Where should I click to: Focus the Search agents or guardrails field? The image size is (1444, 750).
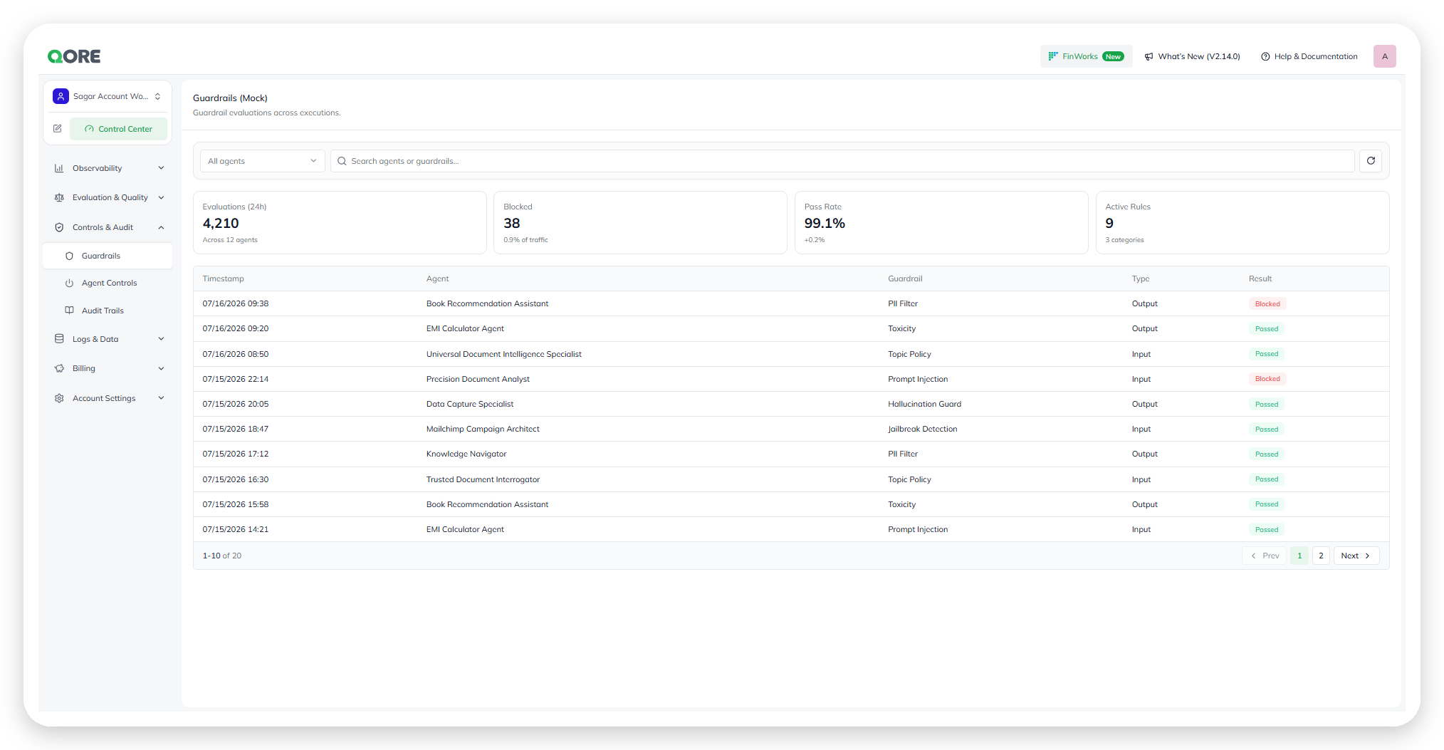842,161
